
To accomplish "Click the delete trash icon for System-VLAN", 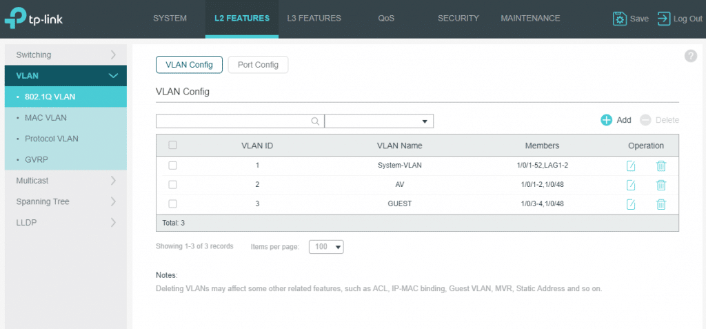I will pos(660,166).
